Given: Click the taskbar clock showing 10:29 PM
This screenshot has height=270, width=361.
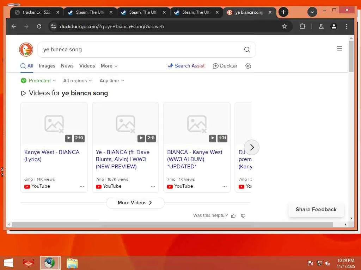Looking at the screenshot, I should [x=346, y=263].
